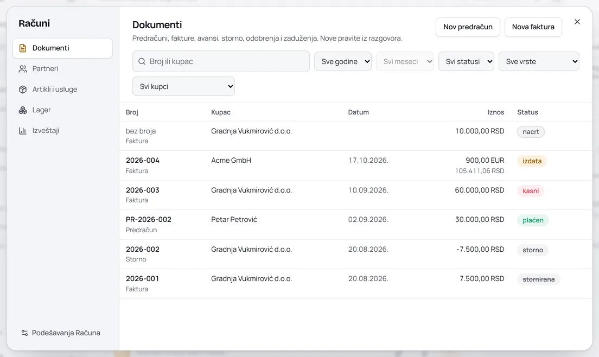Expand the Sve vrste type filter
Viewport: 599px width, 357px height.
click(x=539, y=61)
